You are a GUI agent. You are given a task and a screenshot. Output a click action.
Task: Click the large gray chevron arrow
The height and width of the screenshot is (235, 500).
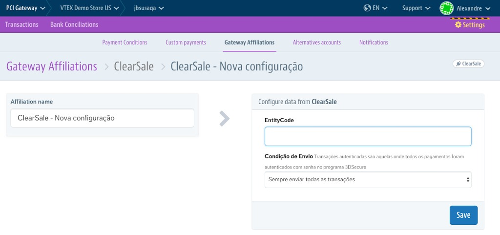pyautogui.click(x=225, y=119)
